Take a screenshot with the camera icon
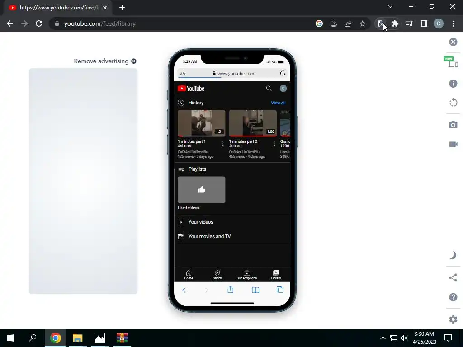The width and height of the screenshot is (463, 347). tap(453, 125)
